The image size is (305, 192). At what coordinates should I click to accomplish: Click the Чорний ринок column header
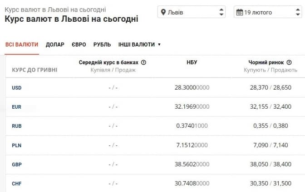pyautogui.click(x=266, y=62)
